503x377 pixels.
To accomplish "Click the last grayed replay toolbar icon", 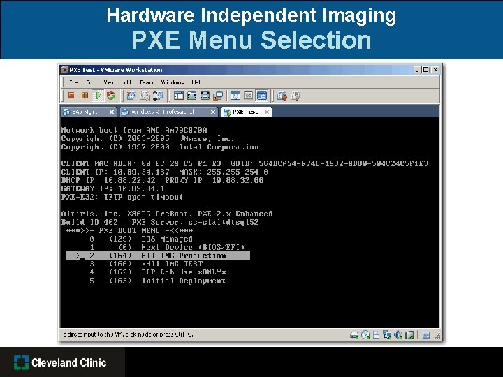I will (296, 96).
